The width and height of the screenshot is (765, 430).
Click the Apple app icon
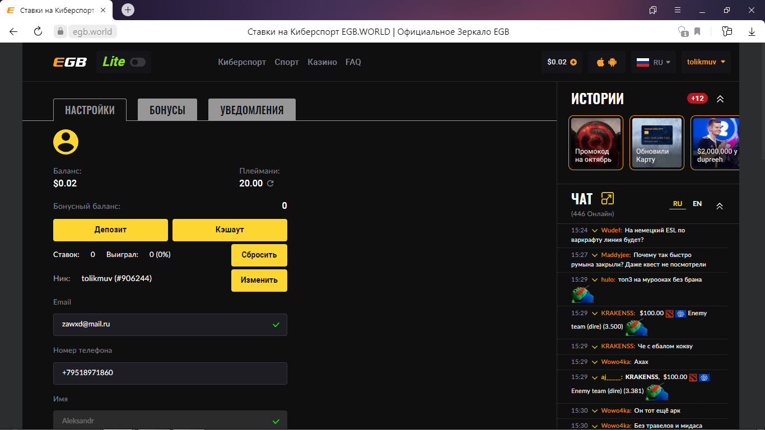pos(600,62)
